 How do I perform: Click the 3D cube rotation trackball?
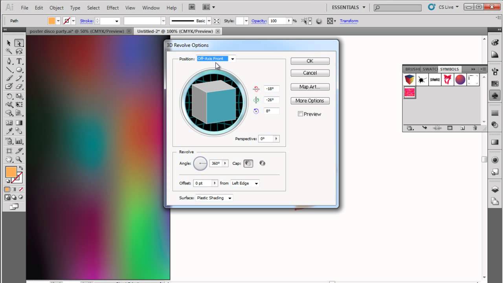[214, 102]
